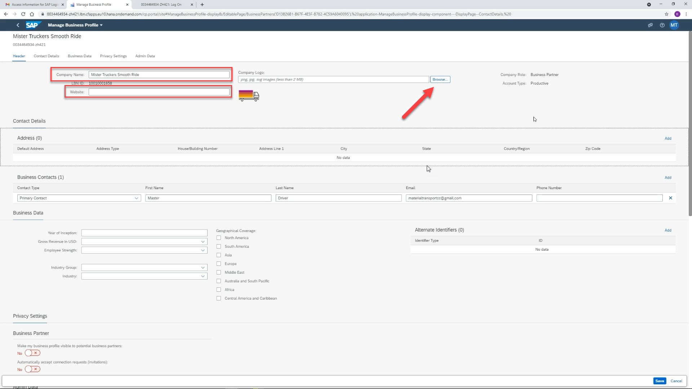Click the company logo truck image
Viewport: 692px width, 389px height.
[249, 96]
